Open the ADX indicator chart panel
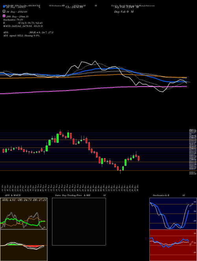 click(24, 214)
